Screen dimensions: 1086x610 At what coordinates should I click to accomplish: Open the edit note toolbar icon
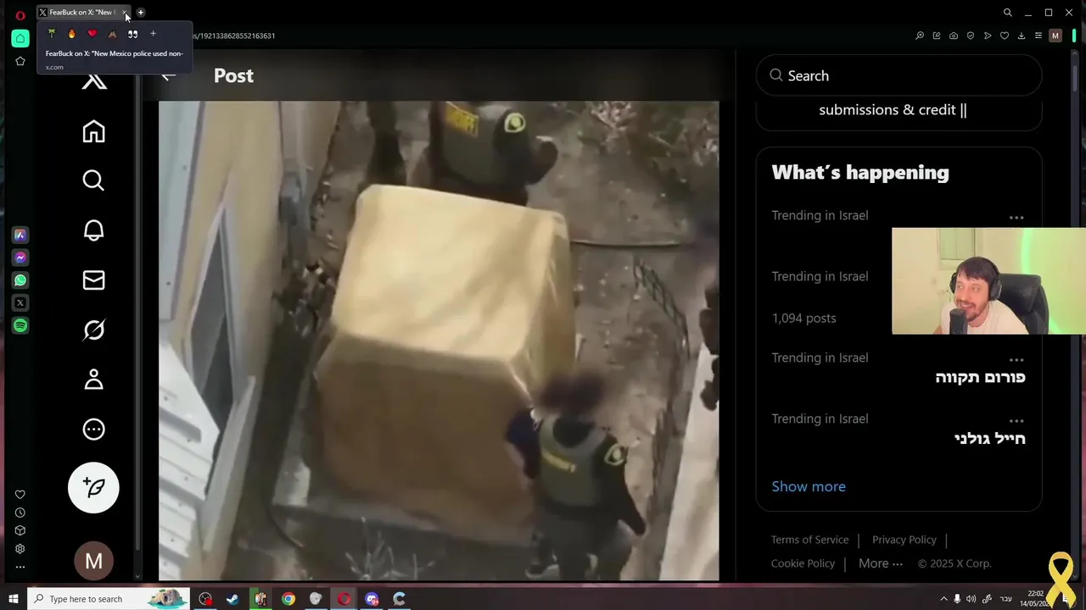pyautogui.click(x=937, y=36)
